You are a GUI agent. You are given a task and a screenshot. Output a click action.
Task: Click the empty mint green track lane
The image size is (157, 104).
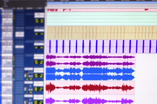(102, 19)
